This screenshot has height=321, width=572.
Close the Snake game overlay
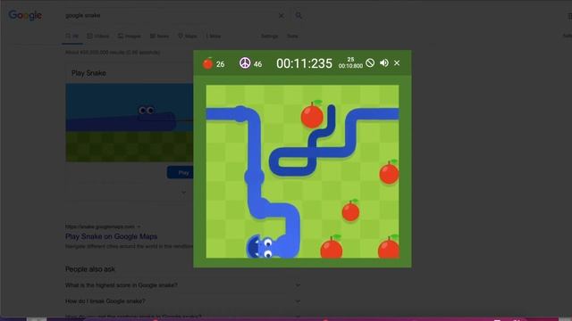[397, 63]
